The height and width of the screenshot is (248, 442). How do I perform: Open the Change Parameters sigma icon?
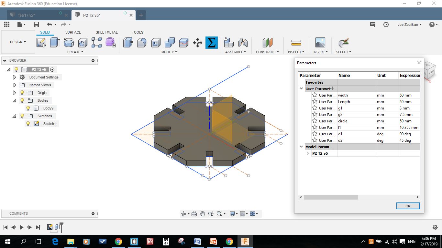click(211, 43)
